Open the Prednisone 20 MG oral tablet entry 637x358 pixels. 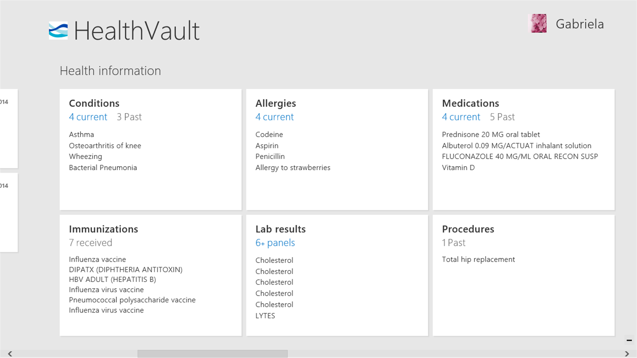(x=491, y=134)
